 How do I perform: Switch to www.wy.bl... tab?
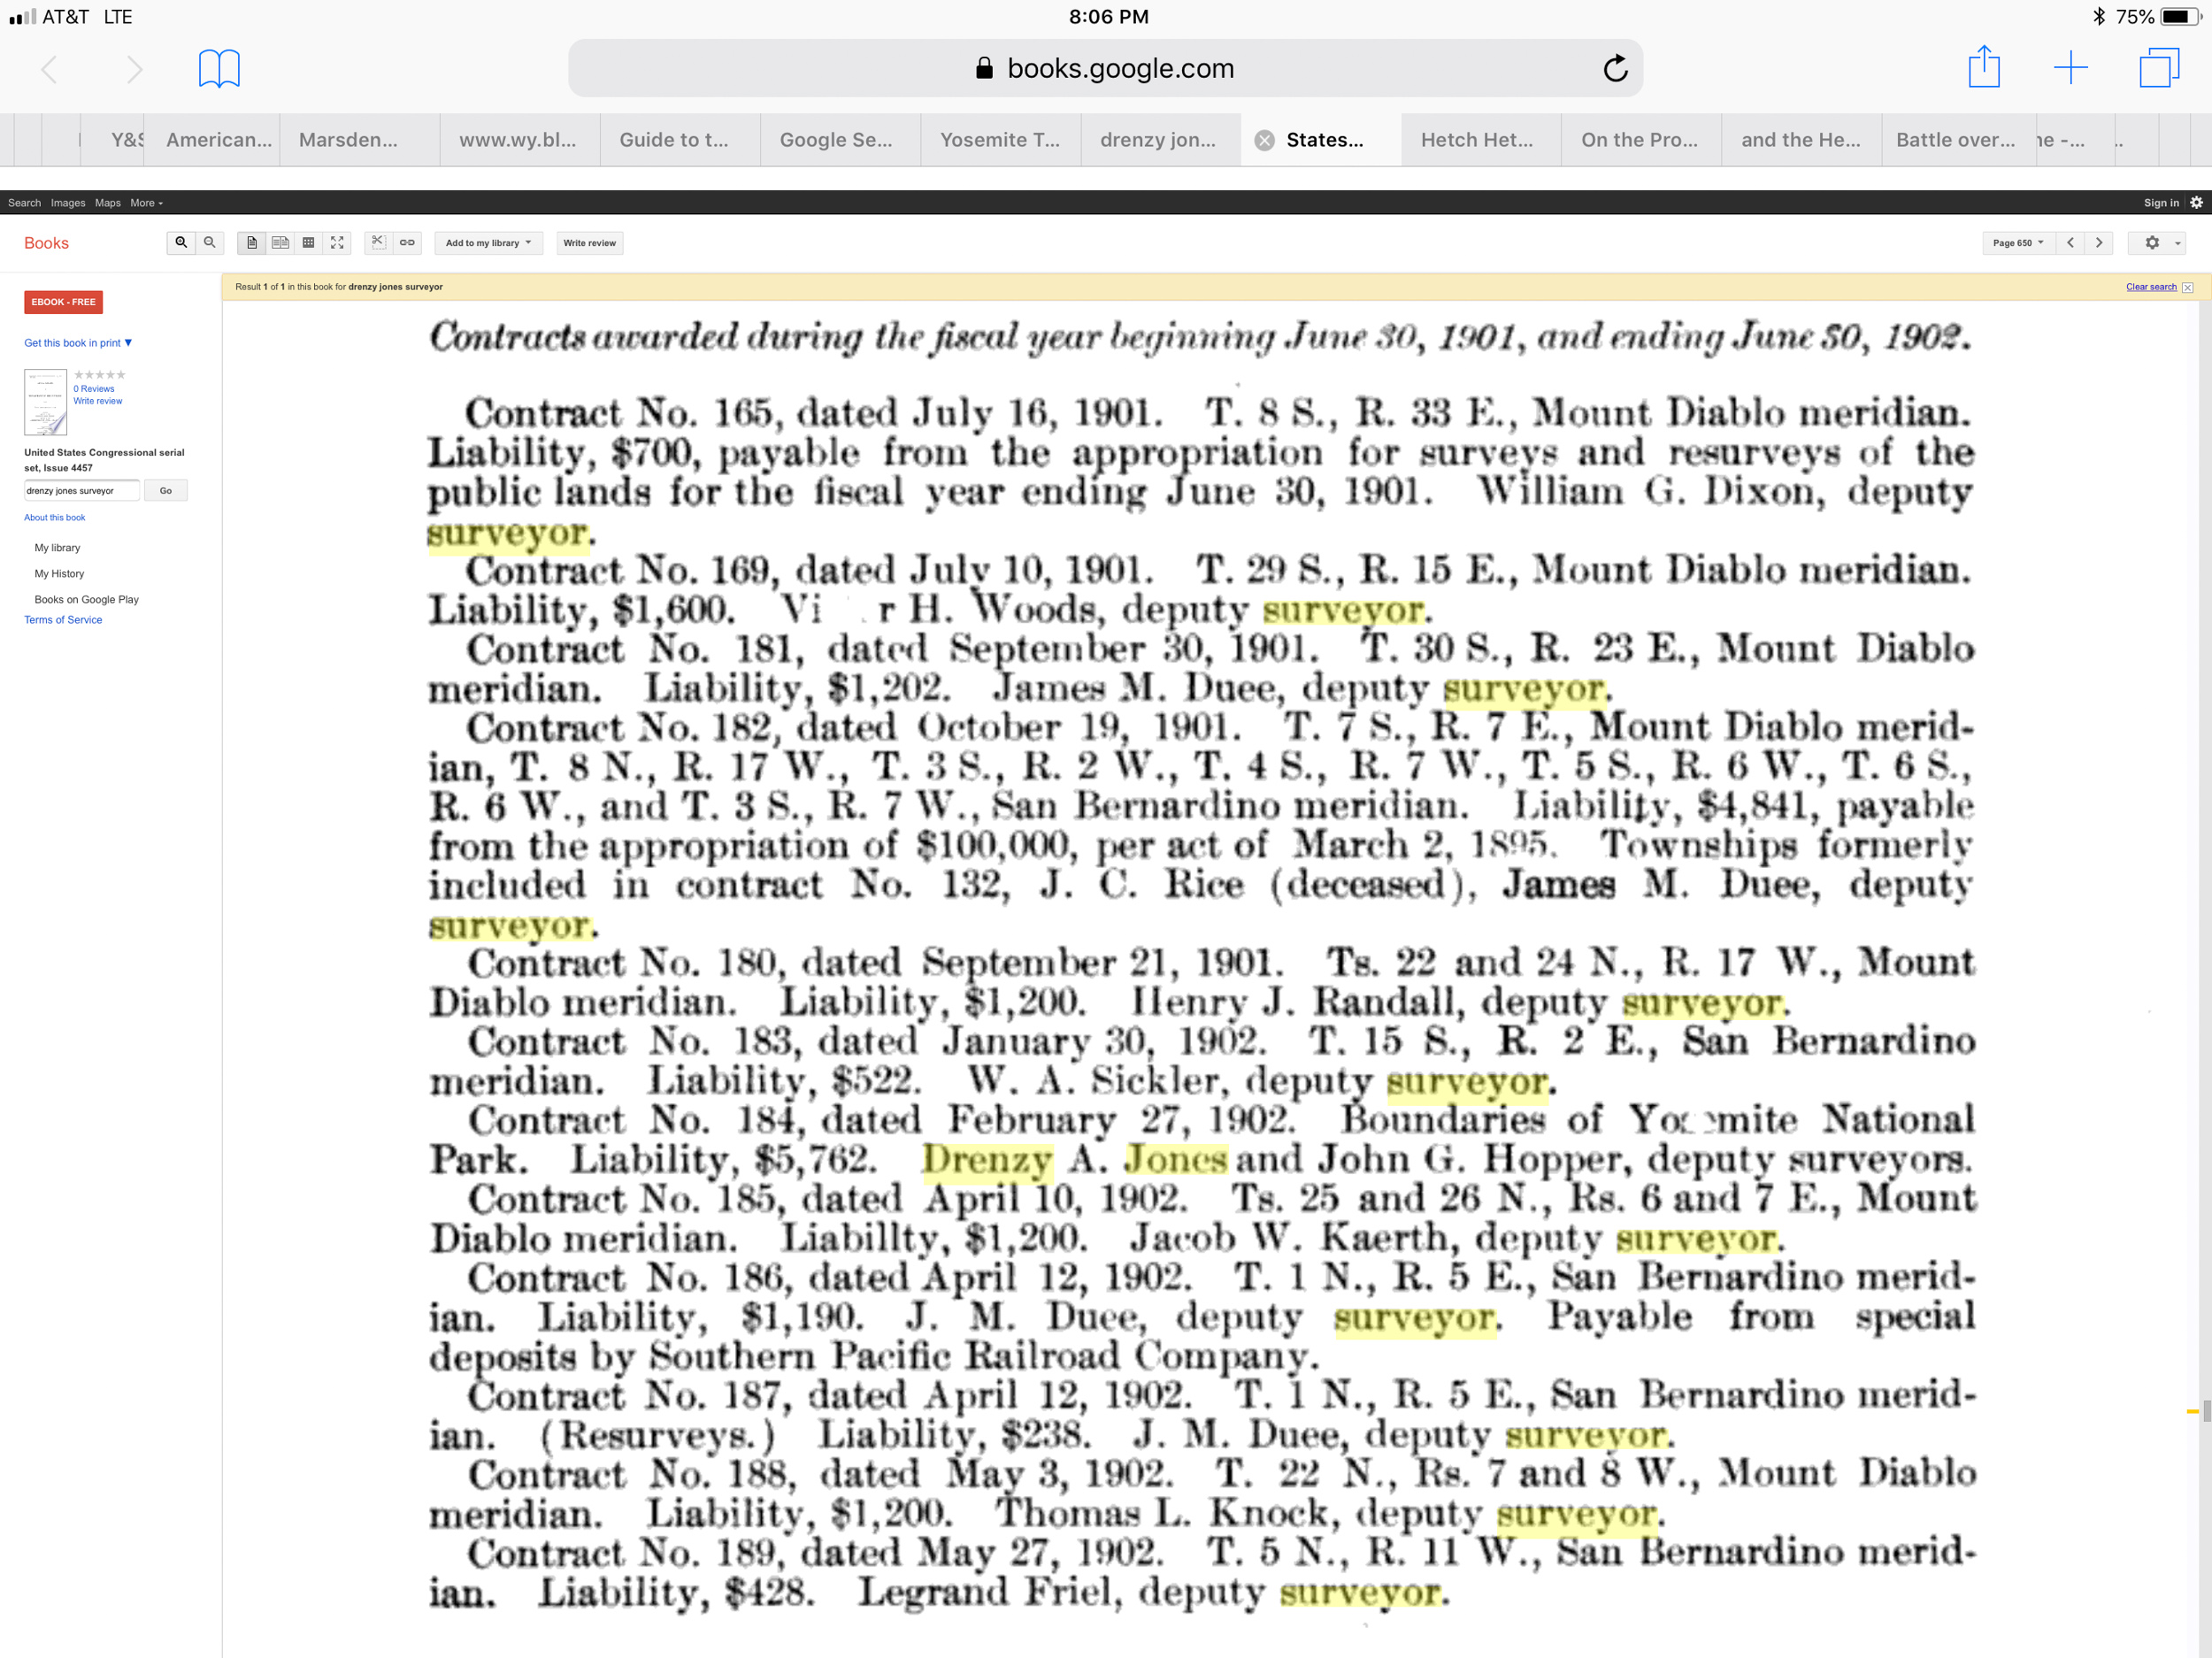pyautogui.click(x=520, y=140)
